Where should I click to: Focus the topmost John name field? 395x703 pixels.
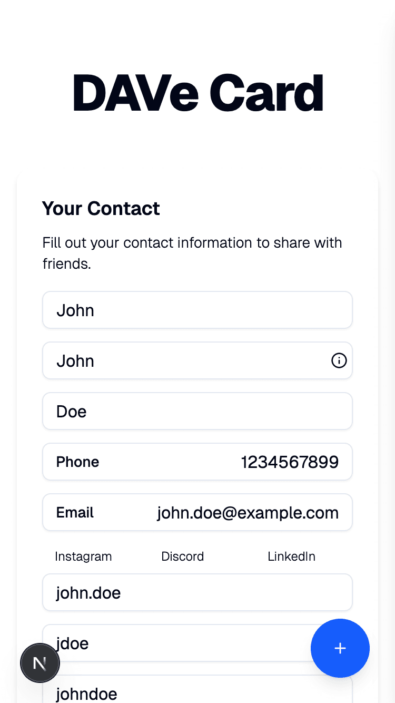[197, 310]
